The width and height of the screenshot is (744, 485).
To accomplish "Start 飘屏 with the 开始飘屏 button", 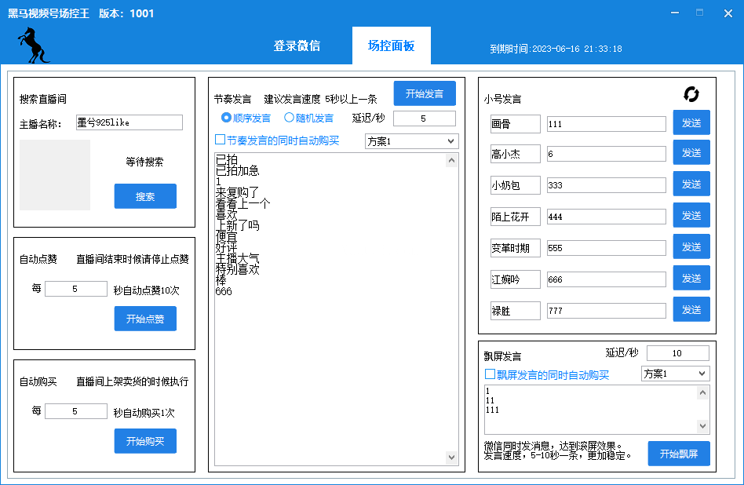I will (x=679, y=454).
